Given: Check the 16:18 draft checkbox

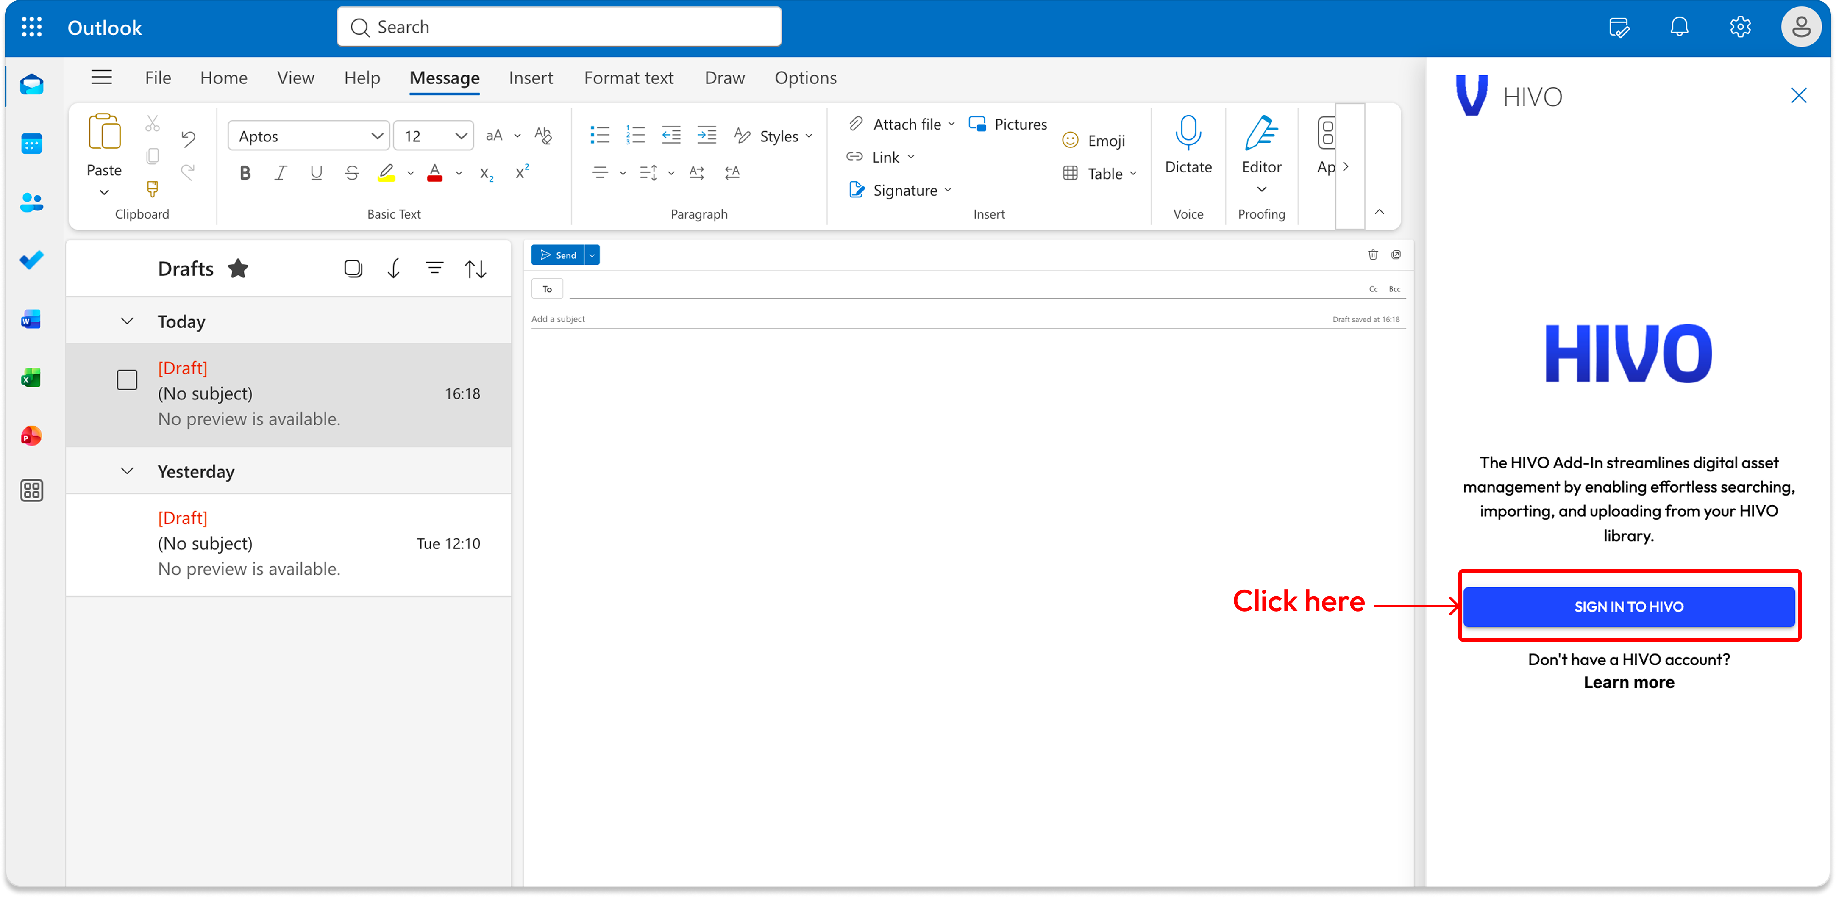Looking at the screenshot, I should [x=127, y=380].
